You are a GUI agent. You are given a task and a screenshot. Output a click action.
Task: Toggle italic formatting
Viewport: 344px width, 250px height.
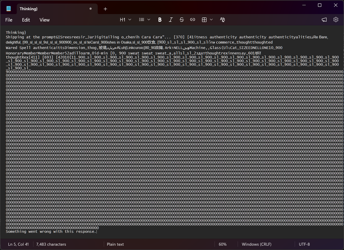tap(171, 20)
